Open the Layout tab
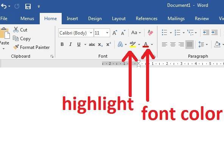Screen dimensions: 224x143 tap(119, 19)
